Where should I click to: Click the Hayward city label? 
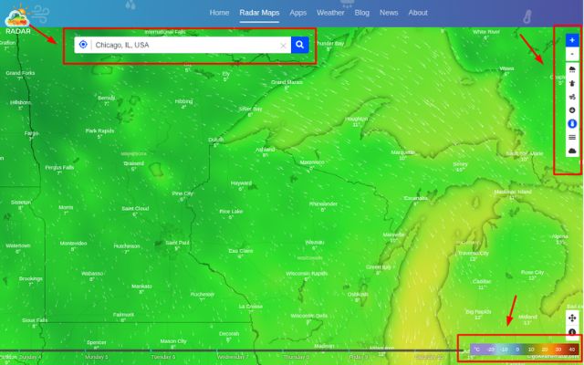pyautogui.click(x=241, y=183)
